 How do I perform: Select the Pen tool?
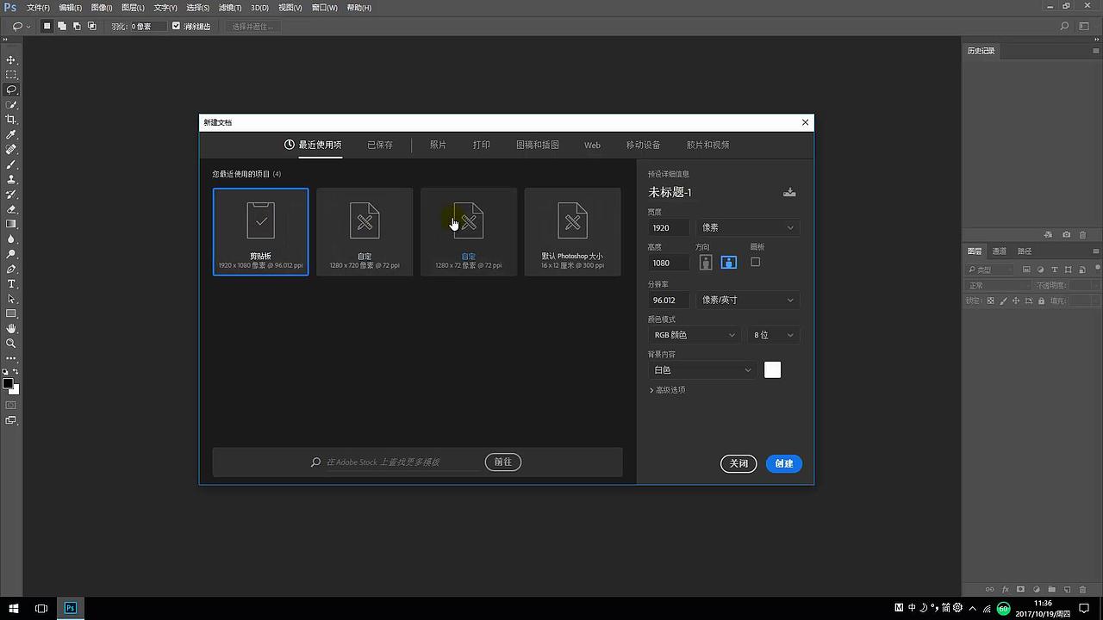click(11, 270)
